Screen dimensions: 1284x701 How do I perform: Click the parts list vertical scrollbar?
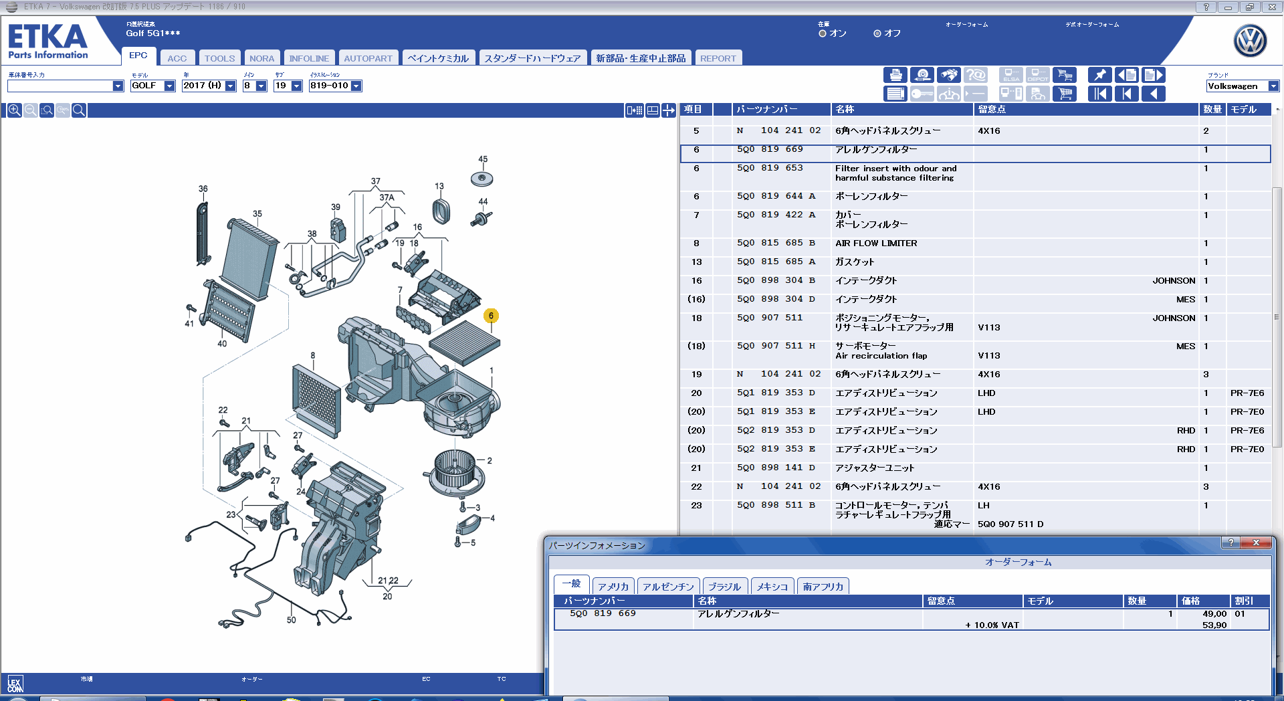click(1276, 318)
